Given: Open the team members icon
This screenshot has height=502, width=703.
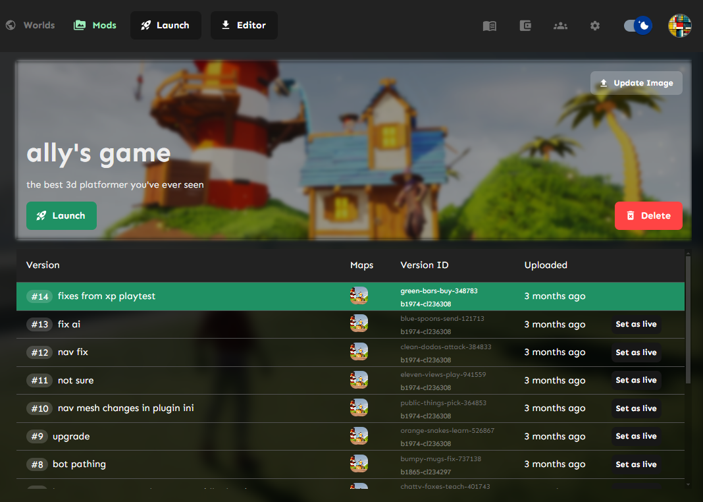Looking at the screenshot, I should (x=560, y=26).
